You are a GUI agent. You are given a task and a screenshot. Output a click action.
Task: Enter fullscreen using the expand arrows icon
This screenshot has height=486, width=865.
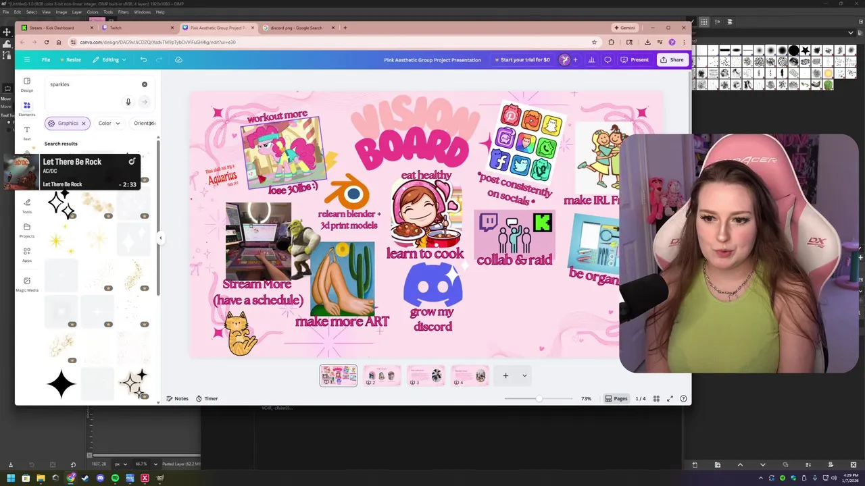pyautogui.click(x=670, y=398)
